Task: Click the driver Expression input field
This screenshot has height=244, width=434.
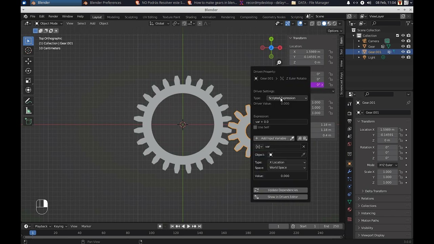Action: coord(281,122)
